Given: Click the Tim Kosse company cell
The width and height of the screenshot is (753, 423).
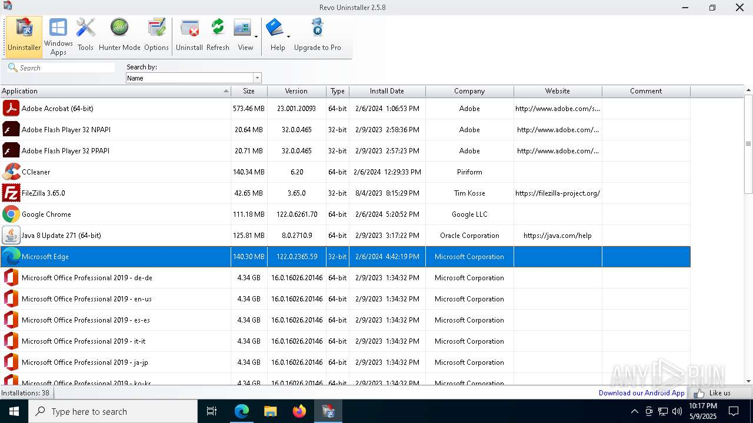Looking at the screenshot, I should (469, 193).
